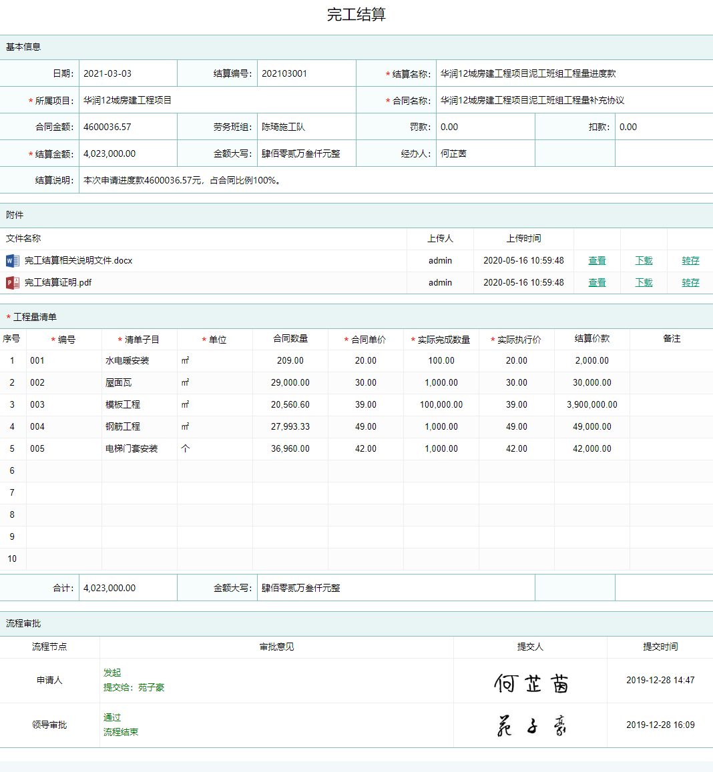
Task: Click settlement amount 49,000.00
Action: (x=591, y=426)
